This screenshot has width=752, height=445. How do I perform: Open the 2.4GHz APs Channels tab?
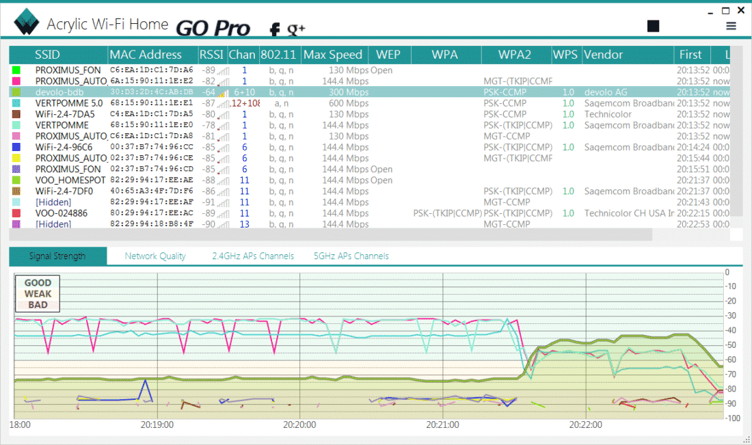pos(253,256)
